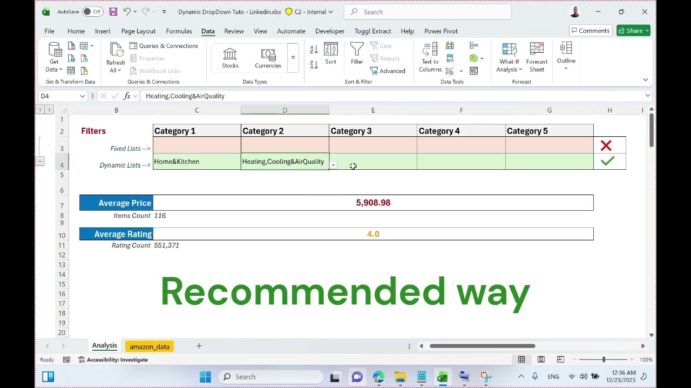Adjust the zoom slider handle
This screenshot has height=388, width=691.
[x=604, y=359]
